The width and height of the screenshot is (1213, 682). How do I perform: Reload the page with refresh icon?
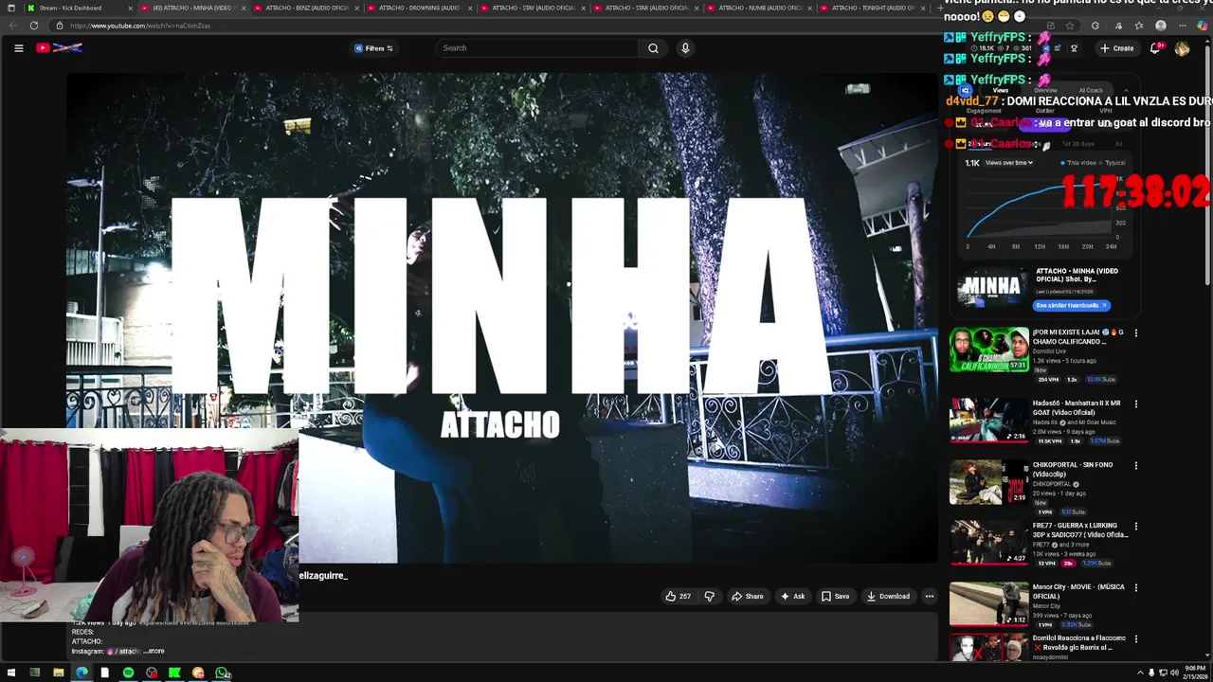pos(34,26)
